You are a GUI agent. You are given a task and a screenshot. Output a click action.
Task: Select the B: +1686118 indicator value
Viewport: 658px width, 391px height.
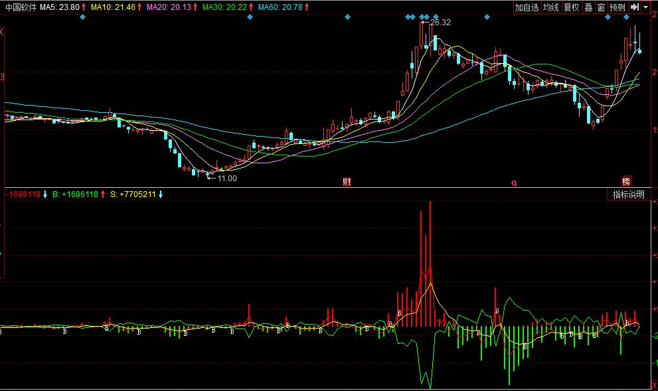click(x=75, y=195)
